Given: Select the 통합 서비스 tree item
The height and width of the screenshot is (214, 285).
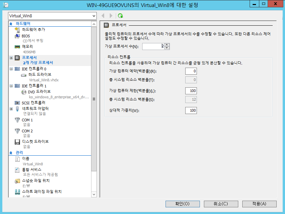Looking at the screenshot, I should pyautogui.click(x=32, y=170).
